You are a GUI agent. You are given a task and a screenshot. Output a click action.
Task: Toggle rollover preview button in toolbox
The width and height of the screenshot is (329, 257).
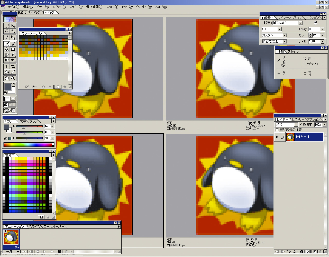pos(13,99)
